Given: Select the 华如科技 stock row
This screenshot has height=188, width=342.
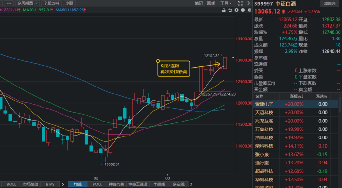Looking at the screenshot, I should click(x=295, y=180).
